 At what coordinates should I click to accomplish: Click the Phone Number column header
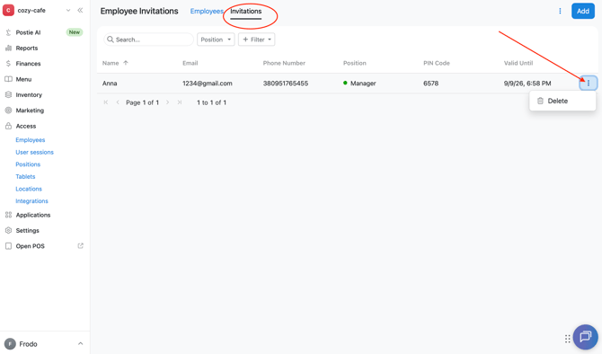(x=284, y=63)
